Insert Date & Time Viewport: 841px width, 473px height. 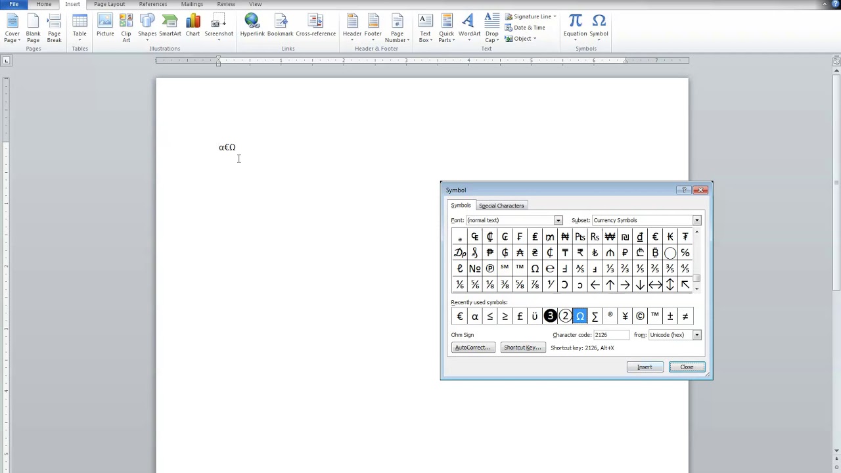[x=525, y=28]
